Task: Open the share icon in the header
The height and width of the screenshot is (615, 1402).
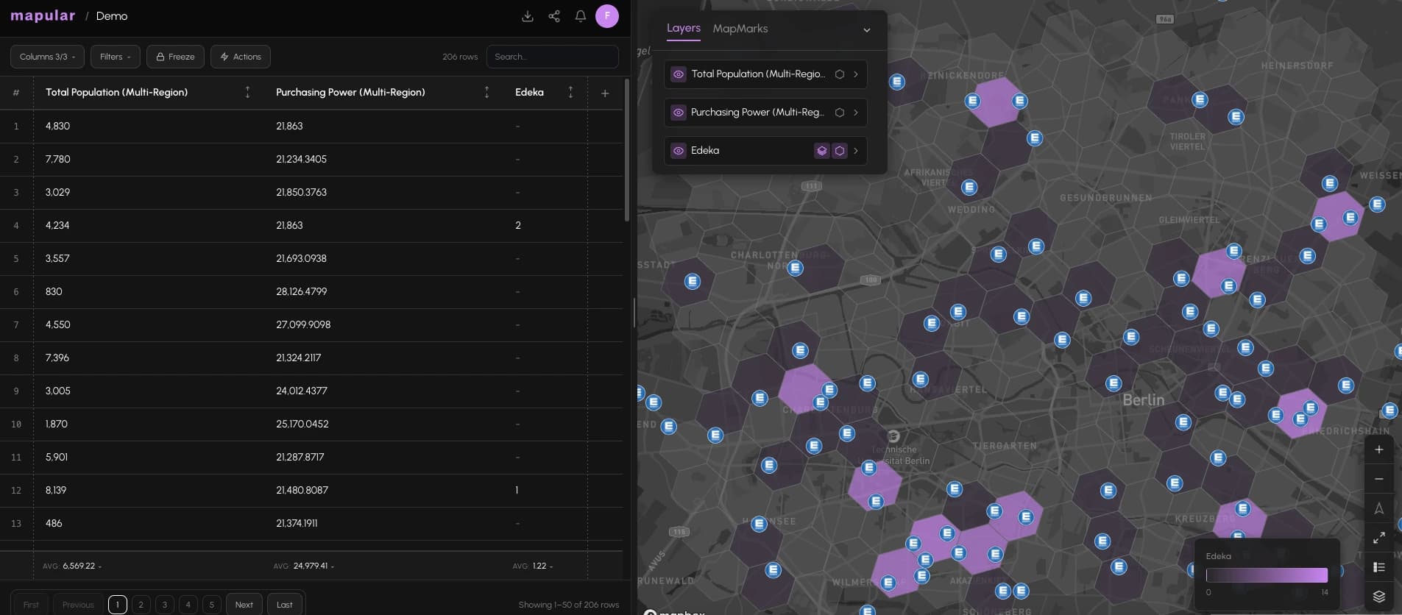Action: [x=554, y=16]
